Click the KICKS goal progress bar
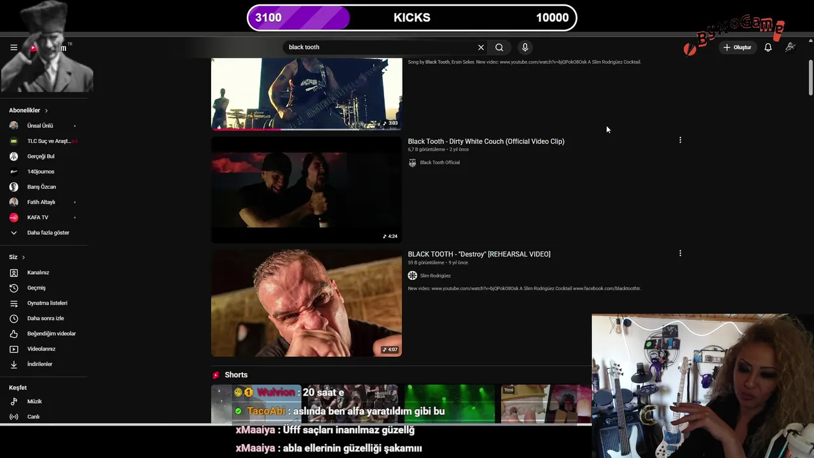Image resolution: width=814 pixels, height=458 pixels. click(412, 18)
